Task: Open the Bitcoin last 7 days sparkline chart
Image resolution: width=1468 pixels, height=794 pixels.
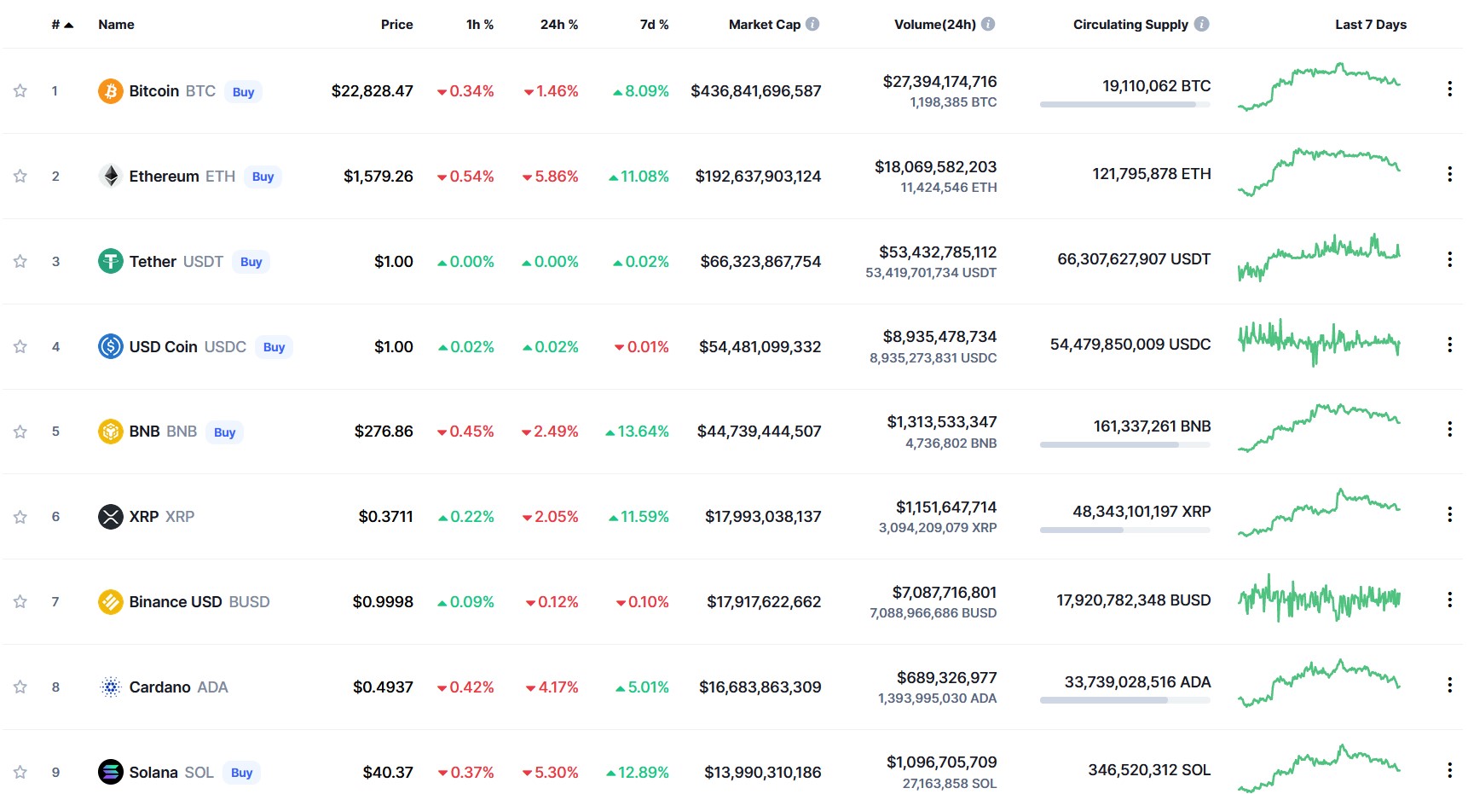Action: 1319,86
